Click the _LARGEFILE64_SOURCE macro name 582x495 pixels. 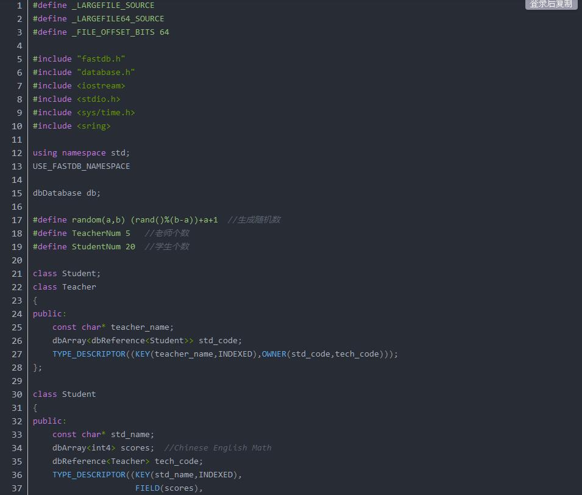point(118,19)
